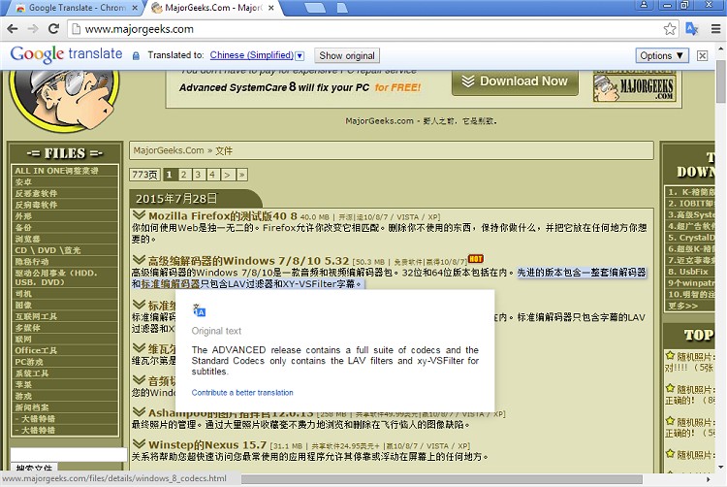The width and height of the screenshot is (727, 487).
Task: Click the Chrome user profile icon in title bar
Action: (644, 5)
